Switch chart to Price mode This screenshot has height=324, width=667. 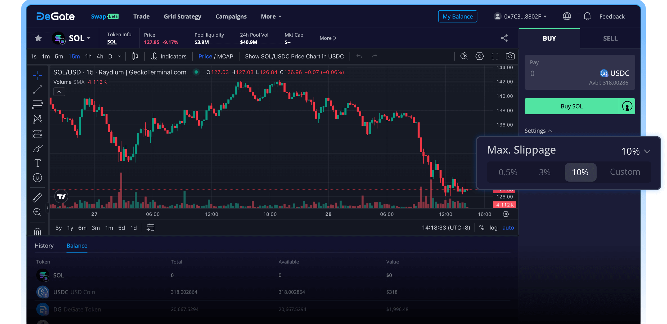pyautogui.click(x=205, y=56)
